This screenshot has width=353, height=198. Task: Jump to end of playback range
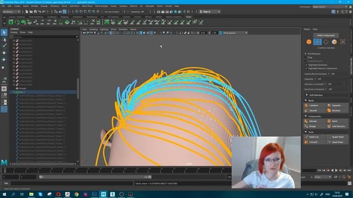[x=349, y=170]
